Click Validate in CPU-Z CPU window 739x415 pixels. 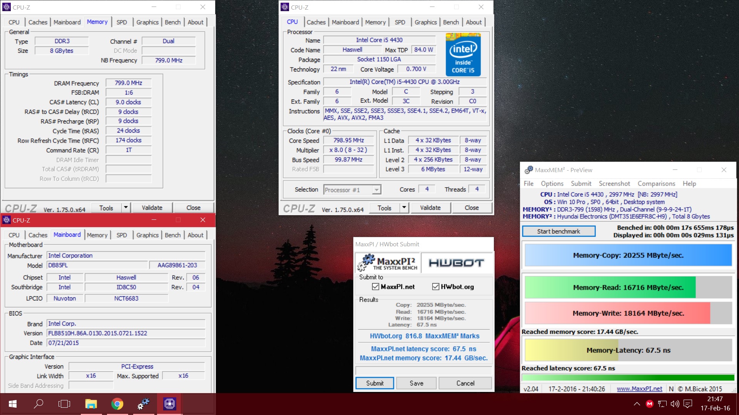(x=430, y=207)
